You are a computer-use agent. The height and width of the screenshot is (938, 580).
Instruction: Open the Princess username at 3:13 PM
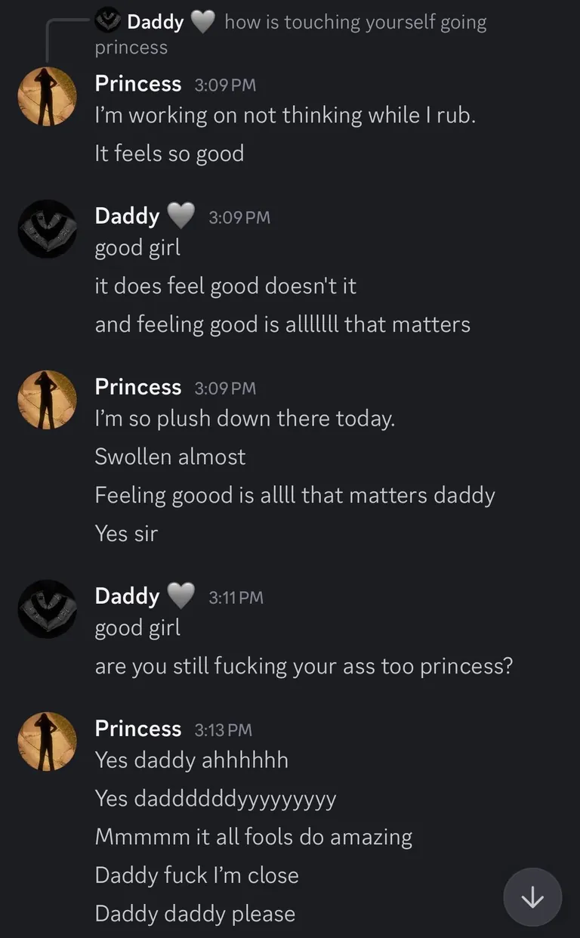[x=138, y=729]
